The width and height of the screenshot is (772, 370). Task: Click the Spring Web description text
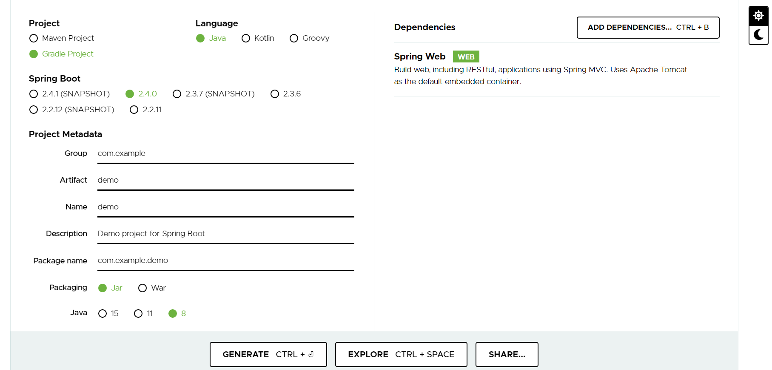[x=540, y=76]
